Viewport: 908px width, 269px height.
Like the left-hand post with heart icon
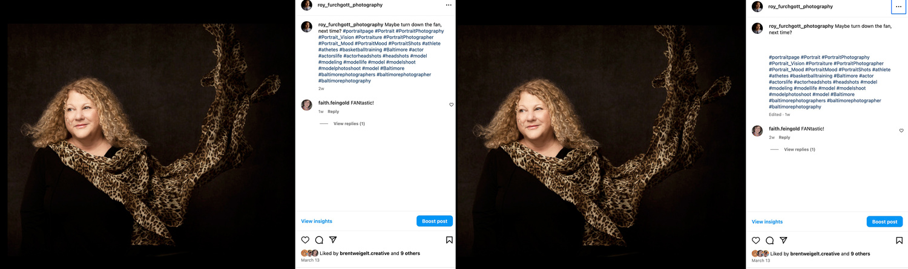point(305,240)
